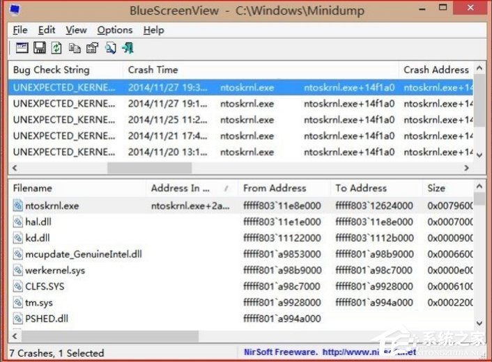Open the Properties toolbar icon
This screenshot has width=492, height=362.
pyautogui.click(x=92, y=47)
